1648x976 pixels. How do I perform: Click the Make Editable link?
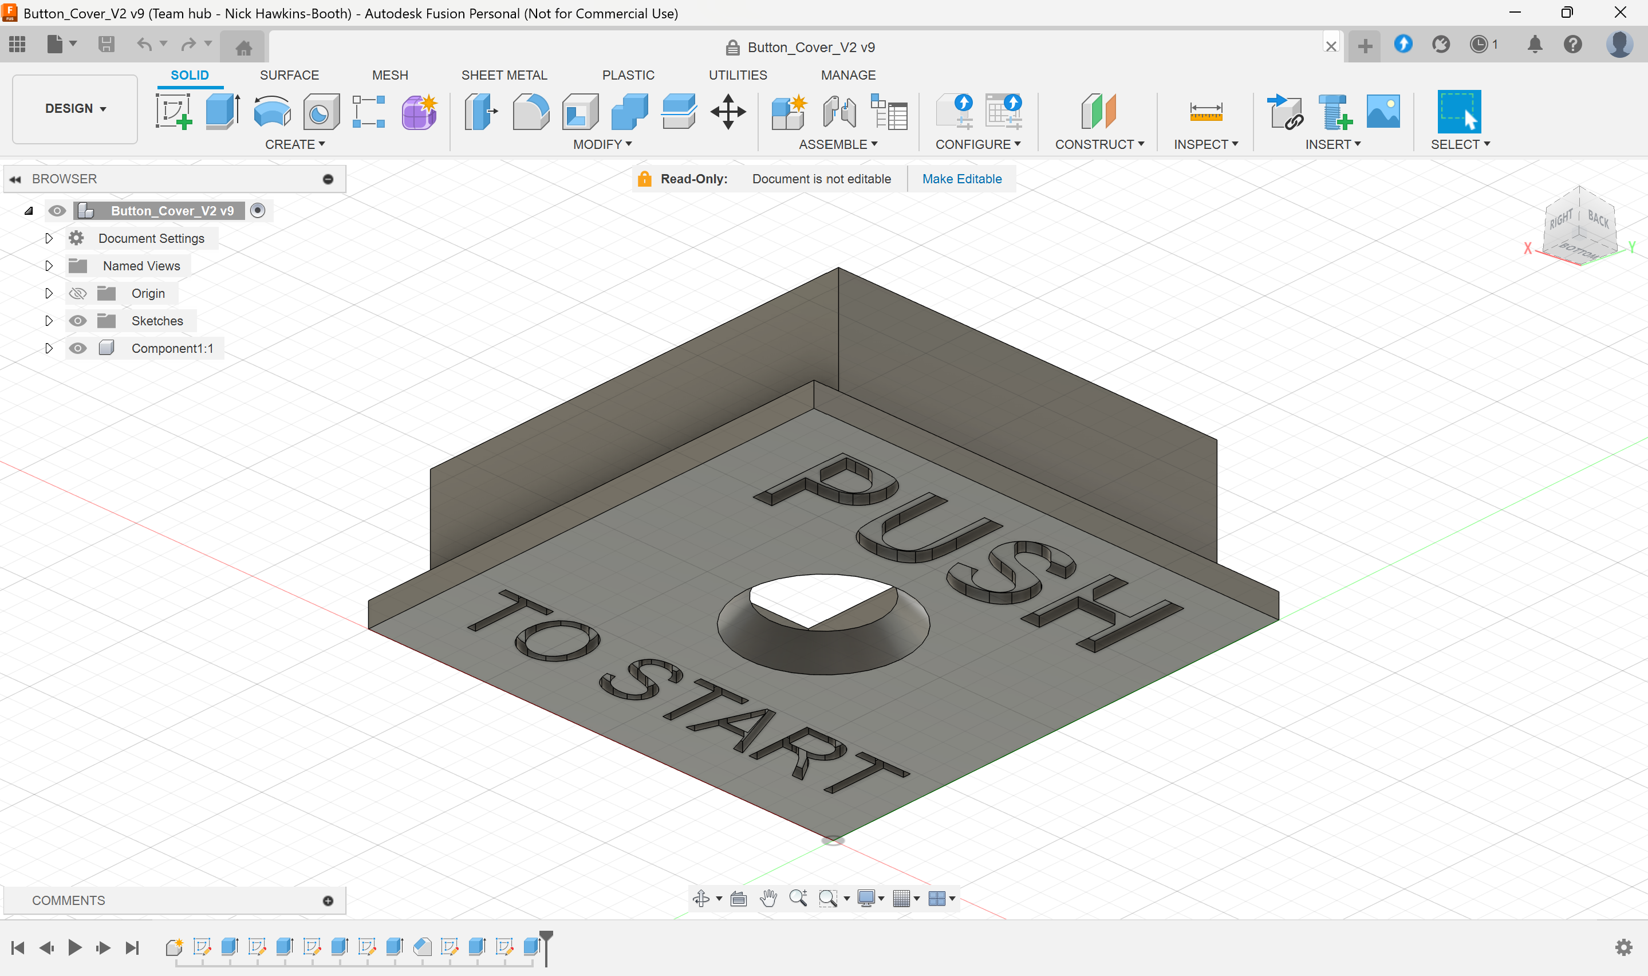(x=961, y=179)
